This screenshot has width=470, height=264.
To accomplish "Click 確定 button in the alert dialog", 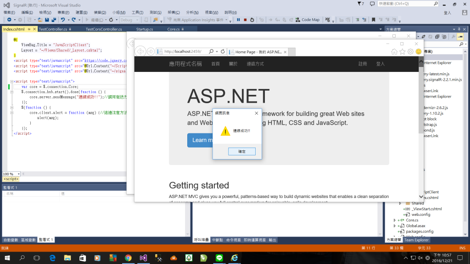I will [x=241, y=151].
